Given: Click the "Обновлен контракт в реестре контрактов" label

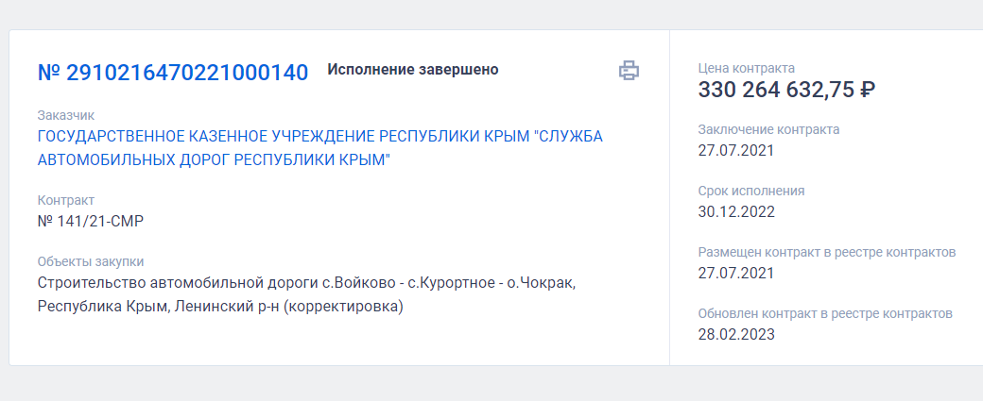Looking at the screenshot, I should (825, 313).
